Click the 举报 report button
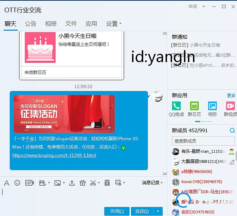 coord(193,7)
